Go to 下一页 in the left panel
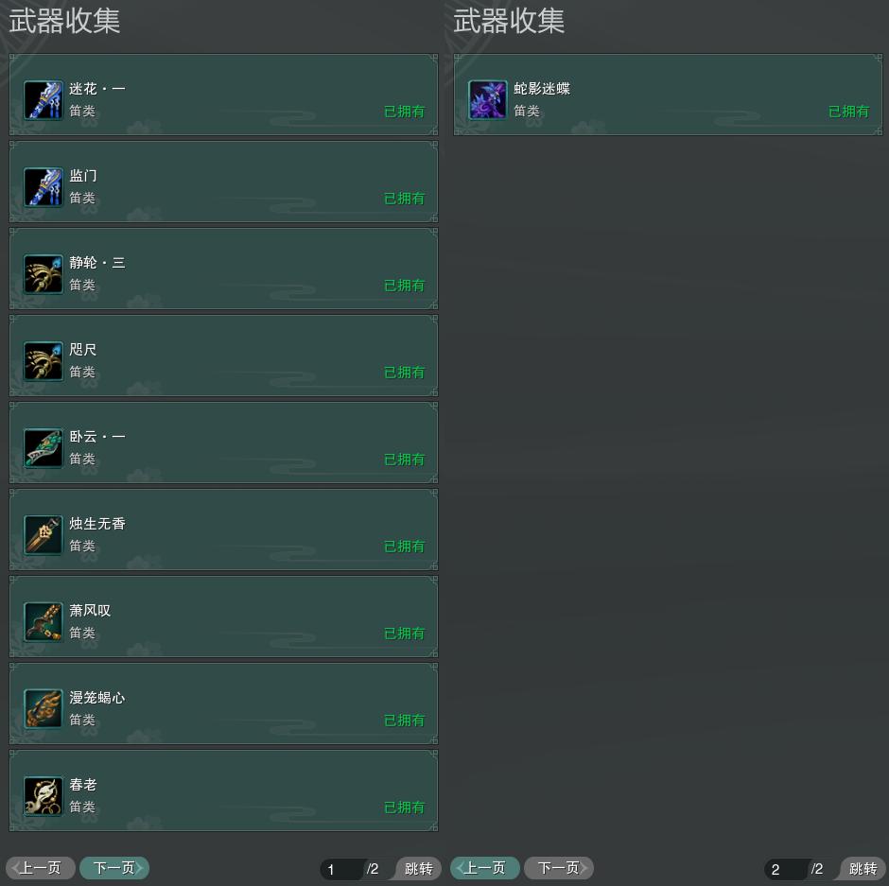This screenshot has height=886, width=889. pos(114,868)
